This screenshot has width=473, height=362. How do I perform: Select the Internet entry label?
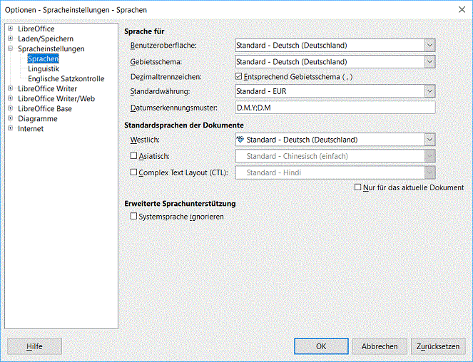(31, 128)
